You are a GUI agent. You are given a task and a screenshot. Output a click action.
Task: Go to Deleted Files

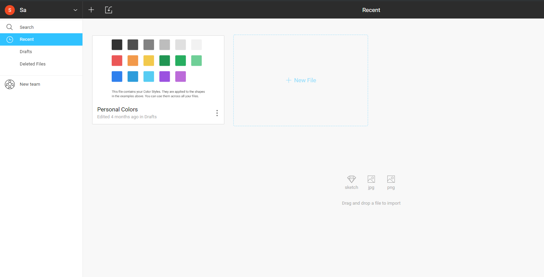coord(33,64)
